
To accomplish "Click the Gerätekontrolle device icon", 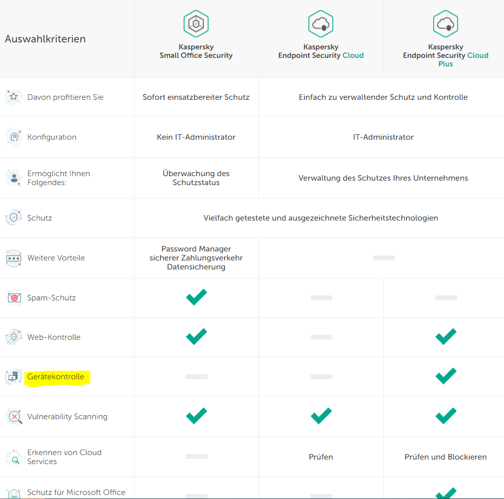I will point(13,377).
